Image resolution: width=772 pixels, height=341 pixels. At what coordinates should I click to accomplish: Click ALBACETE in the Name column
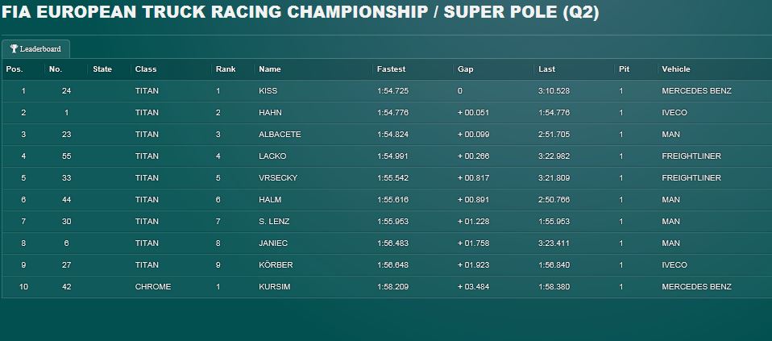click(x=280, y=135)
